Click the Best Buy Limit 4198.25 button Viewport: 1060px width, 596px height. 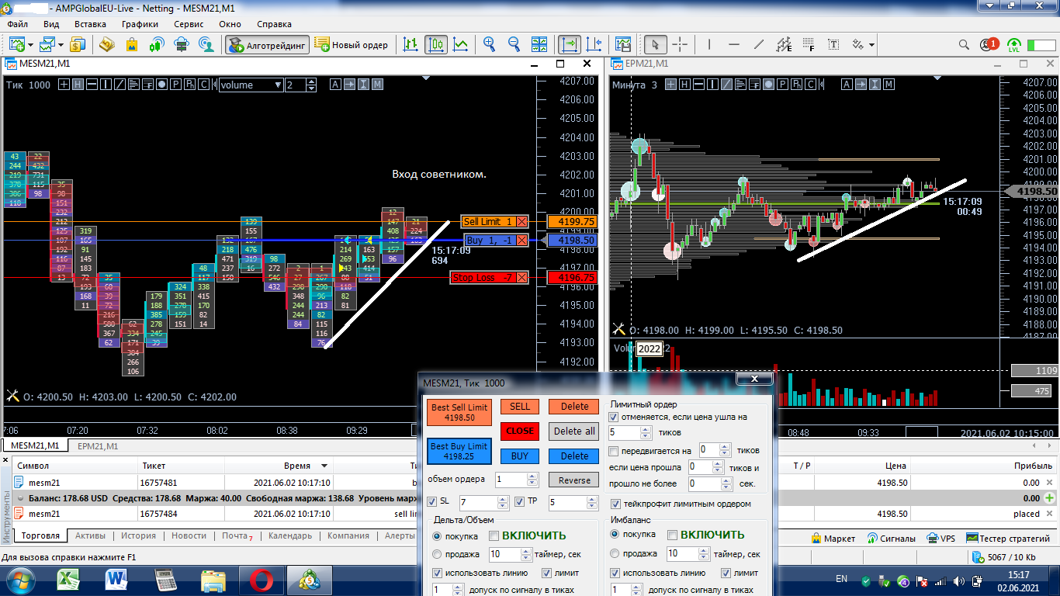pos(459,451)
